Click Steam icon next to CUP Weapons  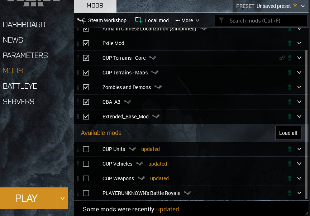coord(141,178)
